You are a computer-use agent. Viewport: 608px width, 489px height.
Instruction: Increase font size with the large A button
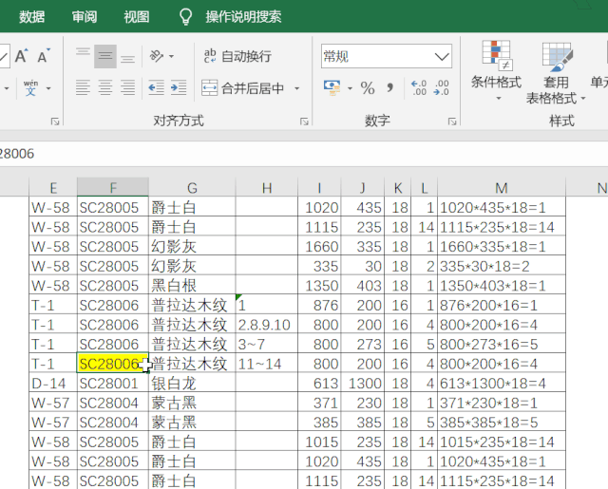click(x=21, y=56)
